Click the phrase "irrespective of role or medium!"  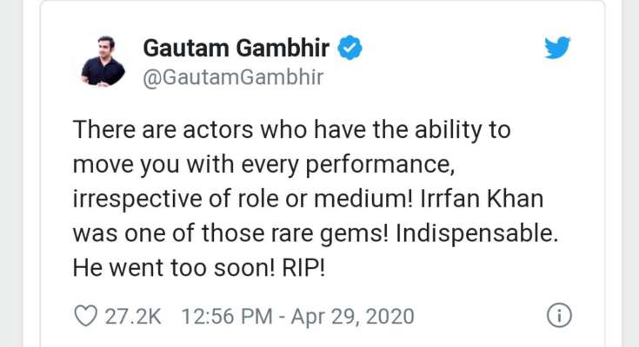click(x=243, y=200)
